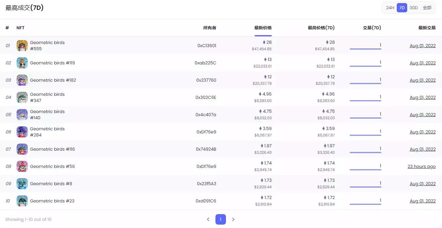Switch to the 30D time range
Viewport: 442px width, 228px height.
tap(413, 8)
